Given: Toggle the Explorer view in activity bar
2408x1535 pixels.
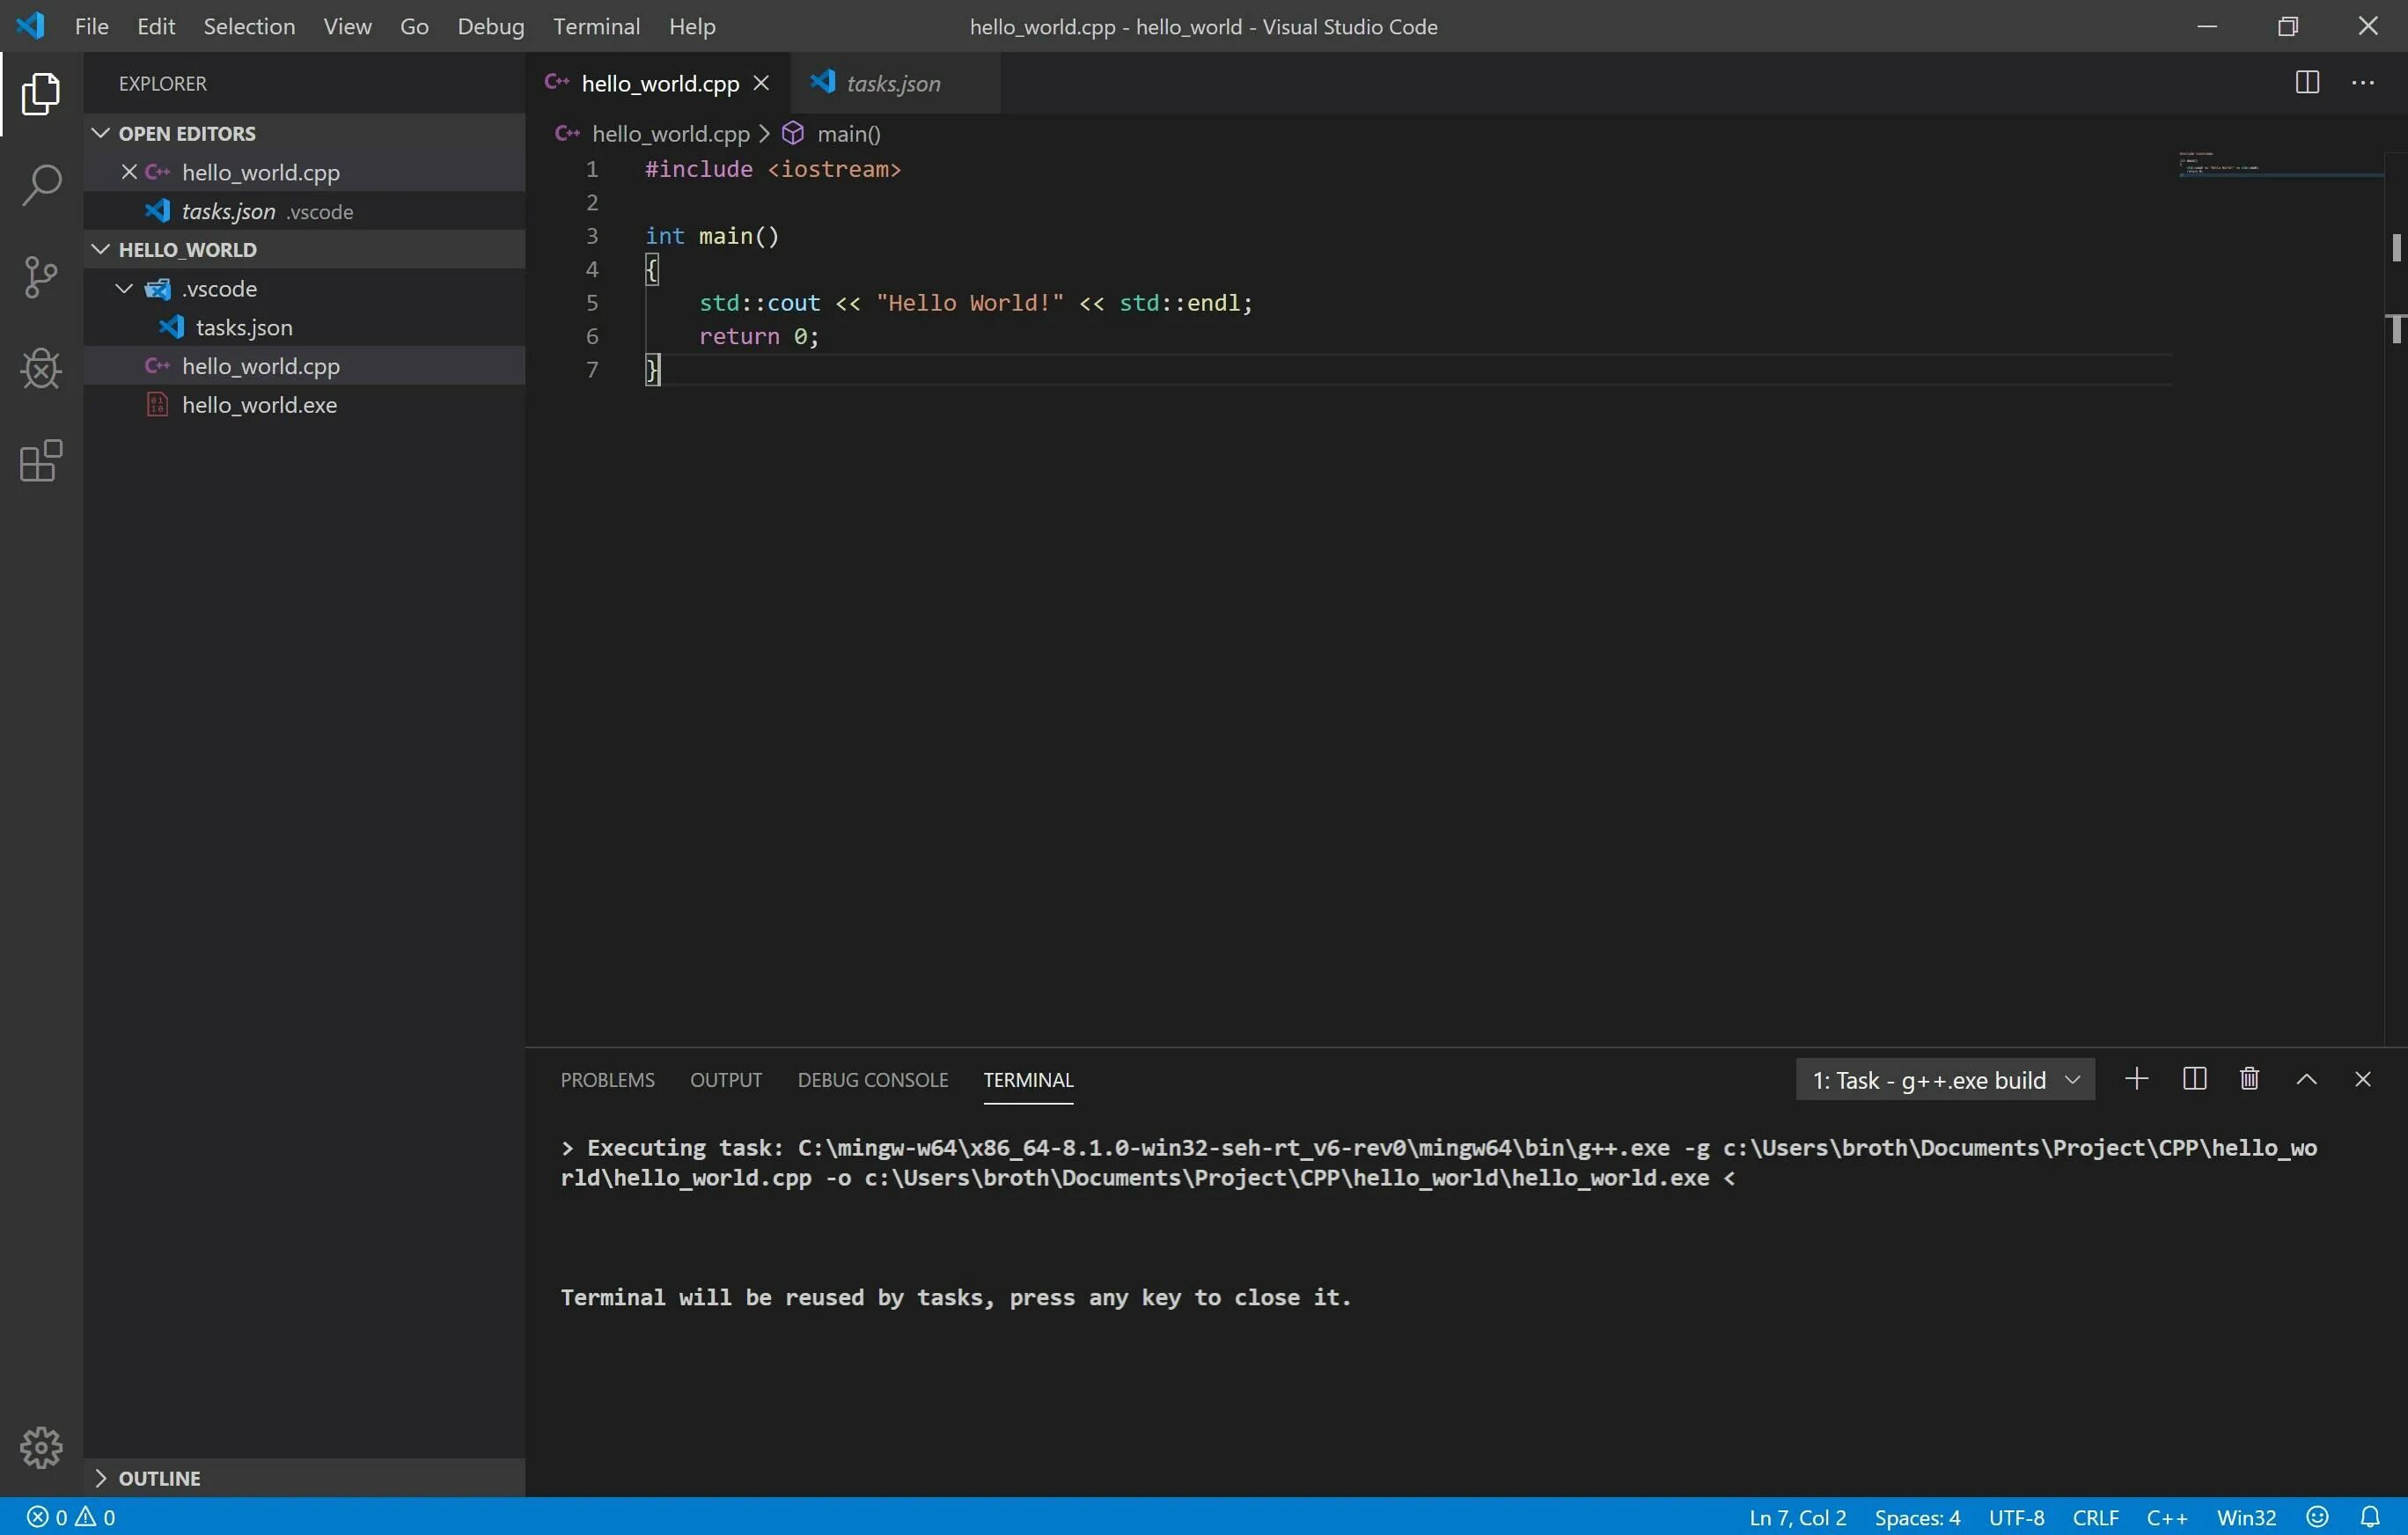Looking at the screenshot, I should pos(41,93).
